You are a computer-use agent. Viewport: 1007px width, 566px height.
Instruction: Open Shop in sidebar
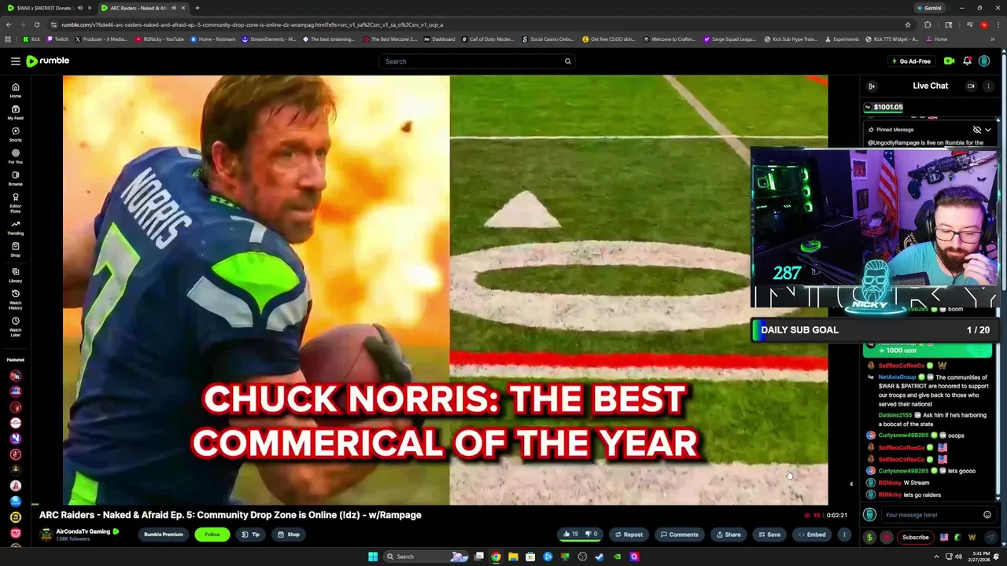tap(15, 250)
